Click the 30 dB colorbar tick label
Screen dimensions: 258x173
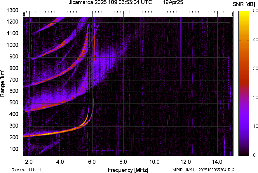[x=256, y=68]
